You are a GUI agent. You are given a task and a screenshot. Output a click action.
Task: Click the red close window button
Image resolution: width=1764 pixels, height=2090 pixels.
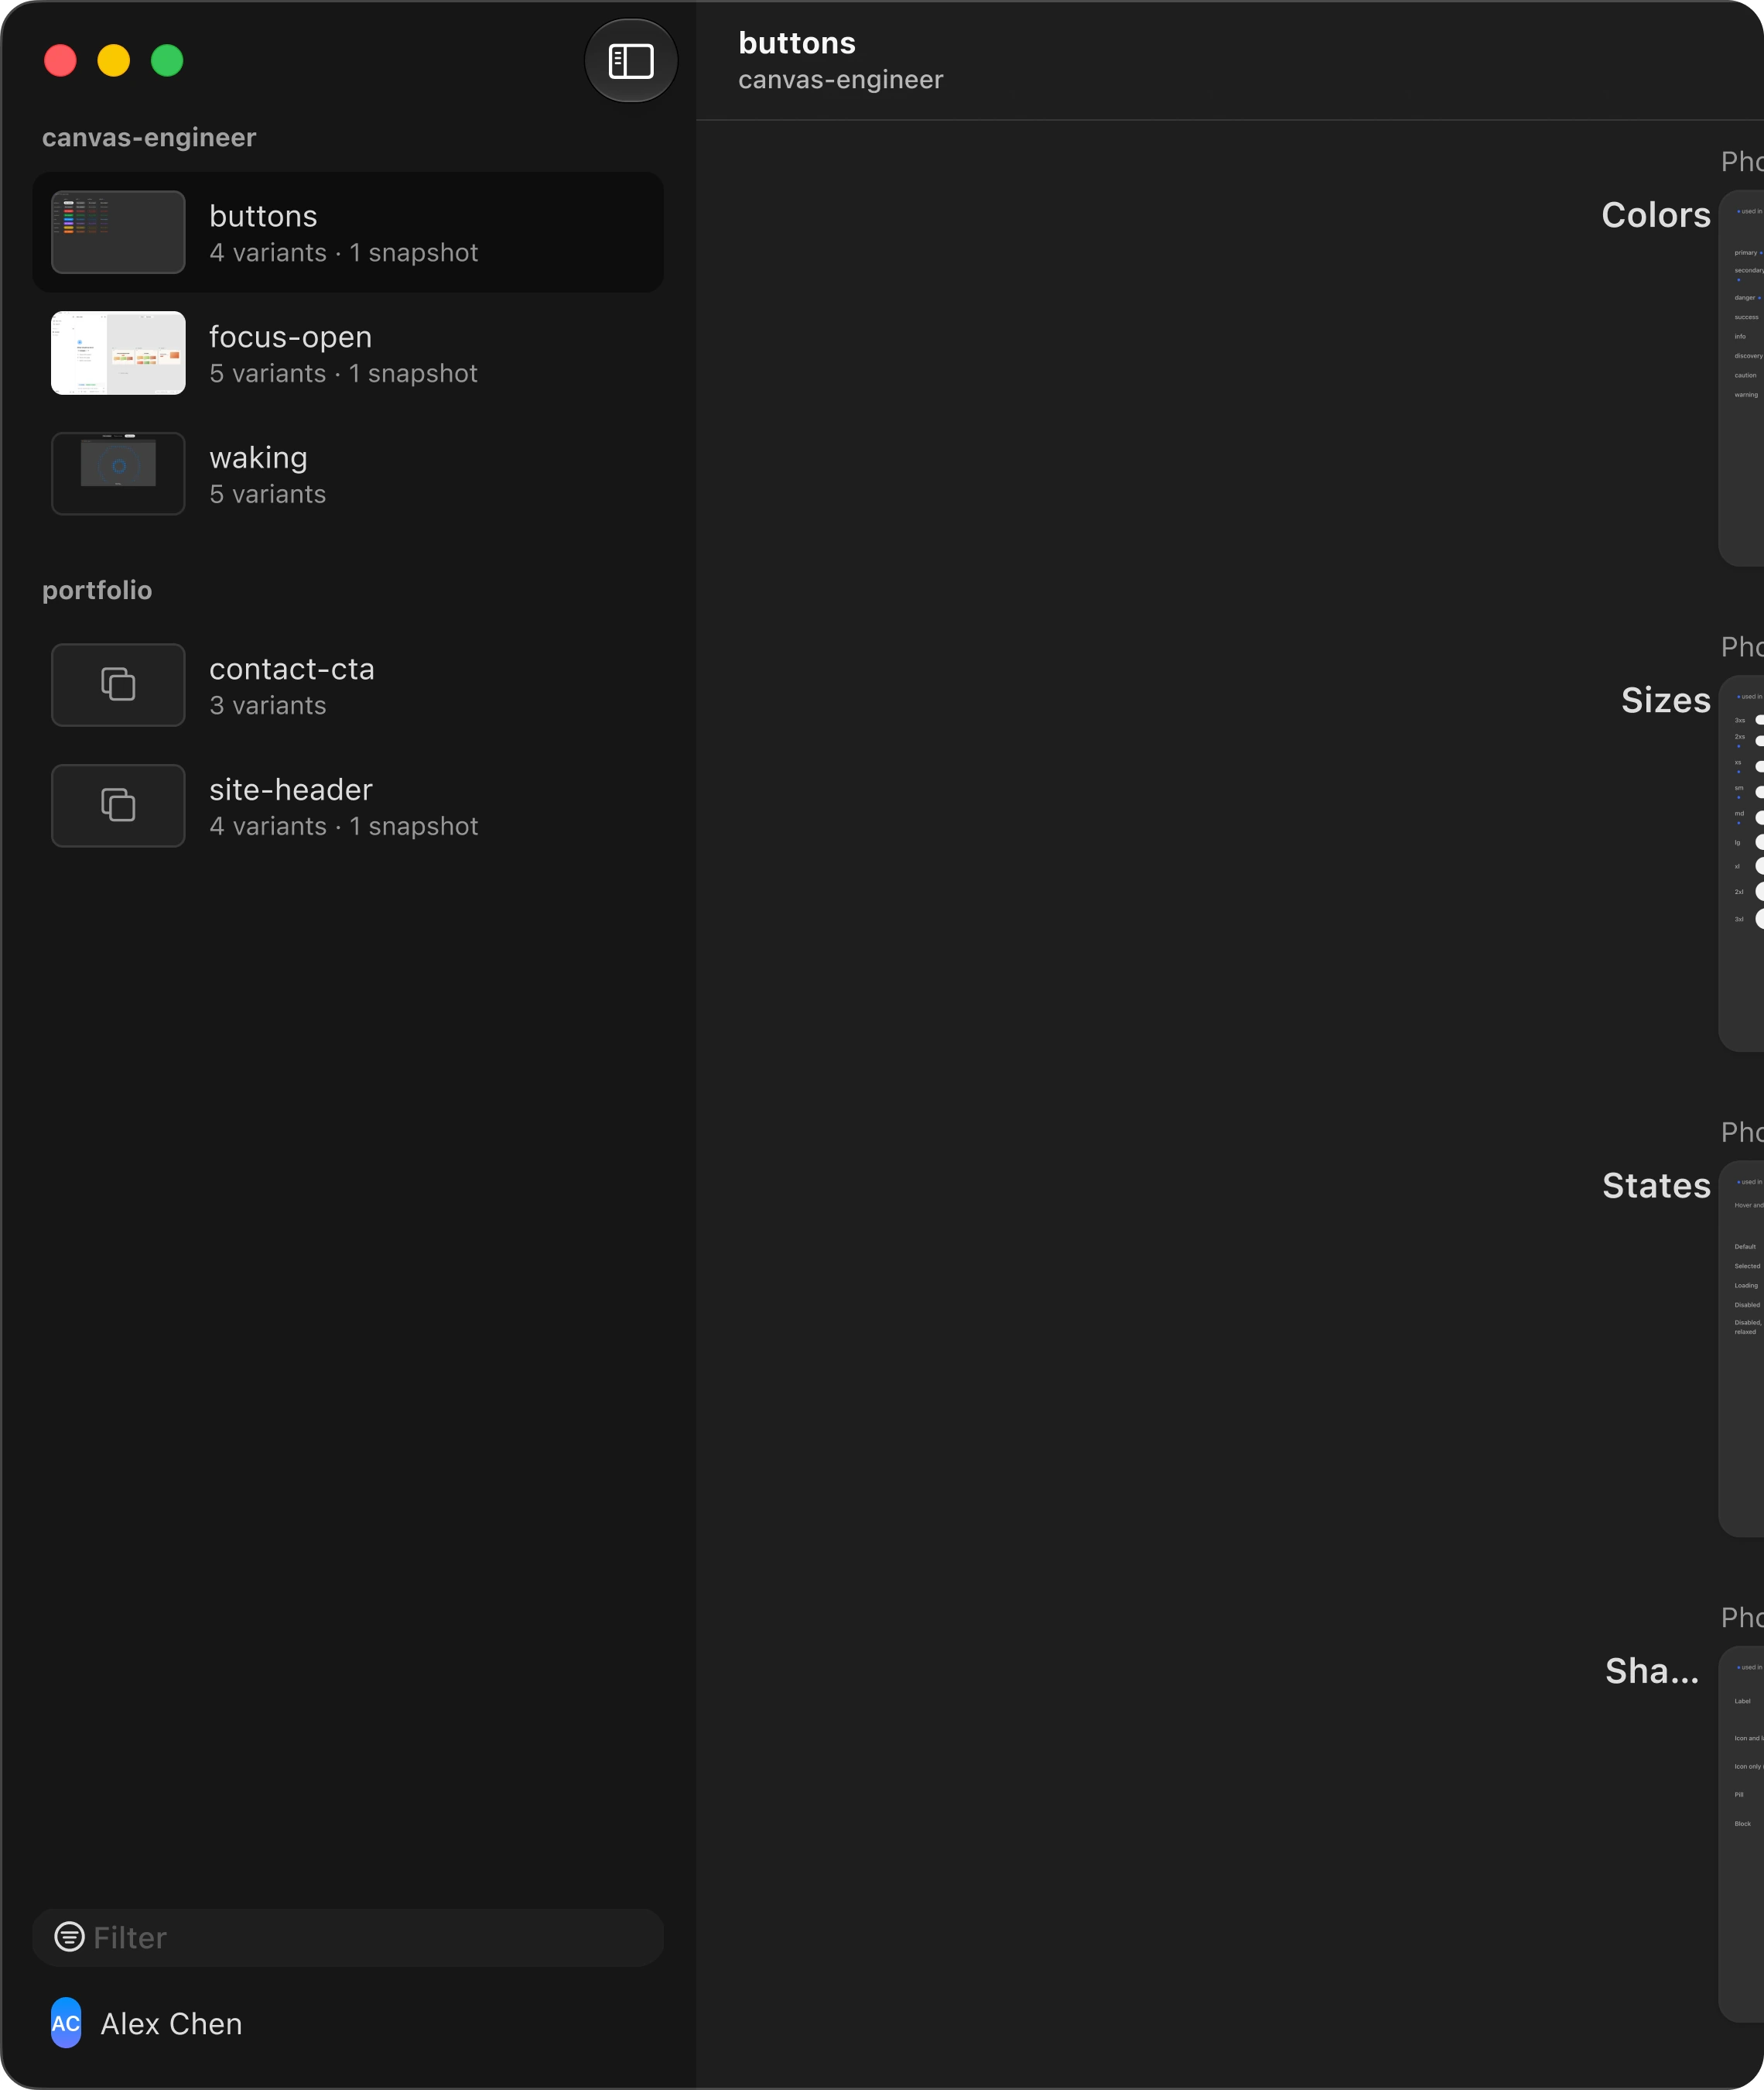61,61
